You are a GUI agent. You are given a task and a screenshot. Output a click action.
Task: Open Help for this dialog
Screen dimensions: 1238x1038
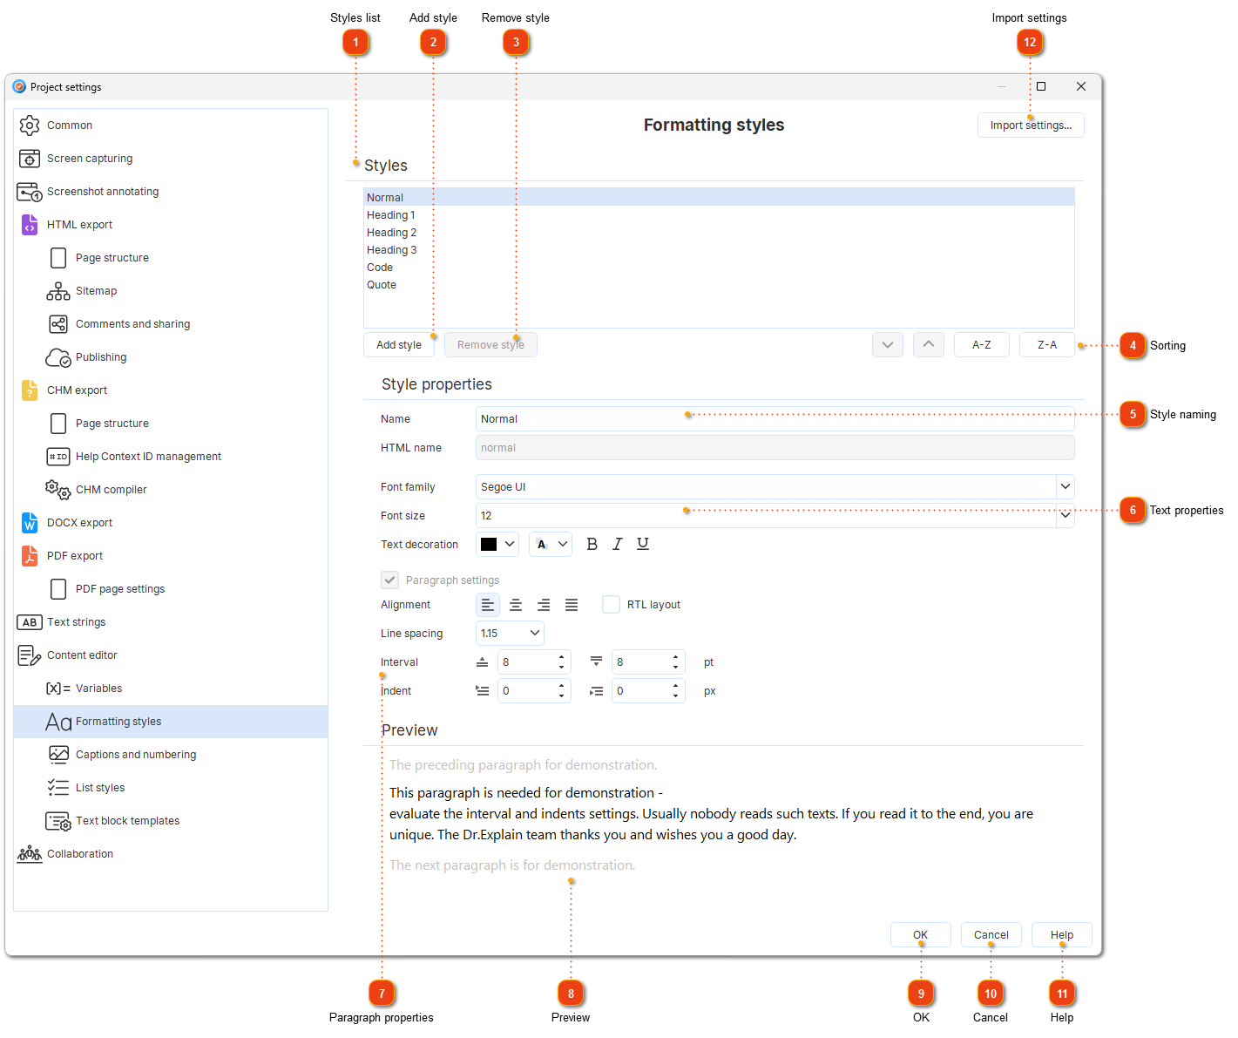[1062, 935]
